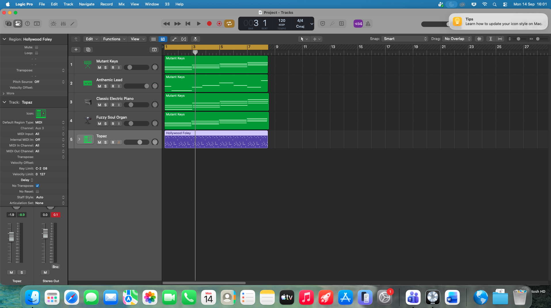This screenshot has height=308, width=551.
Task: Collapse the Region Hollywood Foley inspector
Action: [x=4, y=39]
